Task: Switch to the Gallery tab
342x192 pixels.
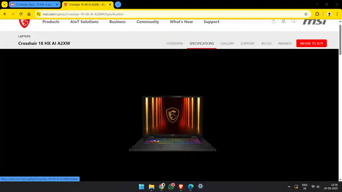Action: click(227, 44)
